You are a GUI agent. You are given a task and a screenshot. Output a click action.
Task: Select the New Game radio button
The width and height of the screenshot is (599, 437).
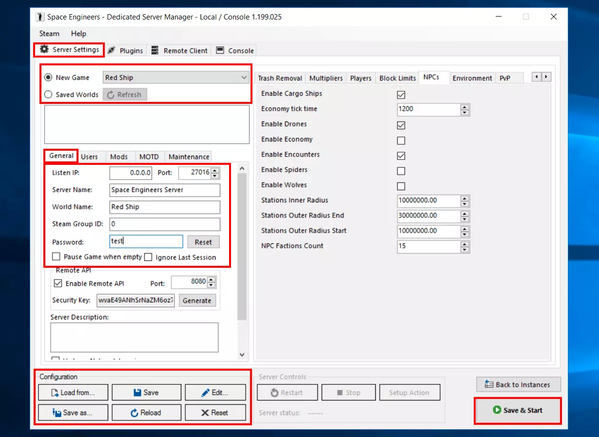coord(48,78)
